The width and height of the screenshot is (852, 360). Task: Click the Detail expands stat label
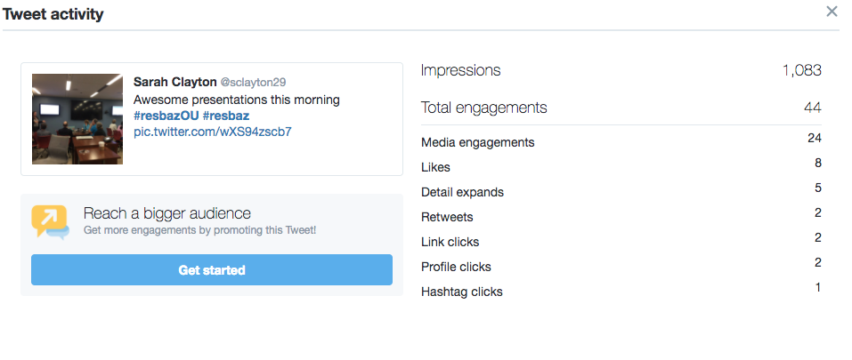(462, 192)
